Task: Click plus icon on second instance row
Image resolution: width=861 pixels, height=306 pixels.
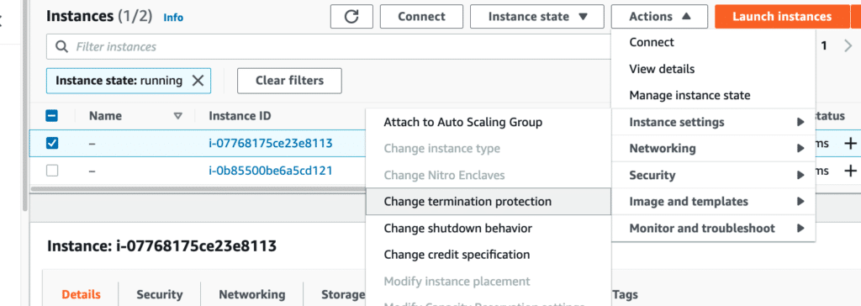Action: [850, 171]
